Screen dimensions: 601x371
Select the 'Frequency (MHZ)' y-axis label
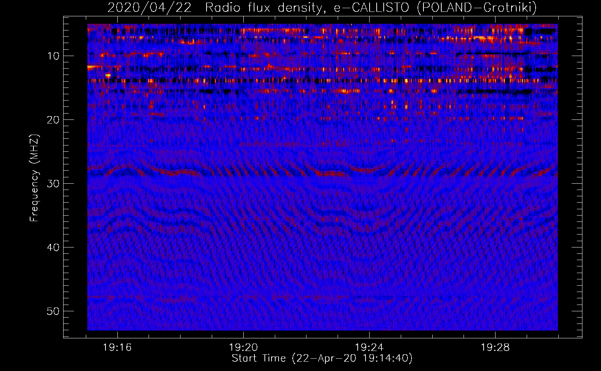[x=34, y=178]
